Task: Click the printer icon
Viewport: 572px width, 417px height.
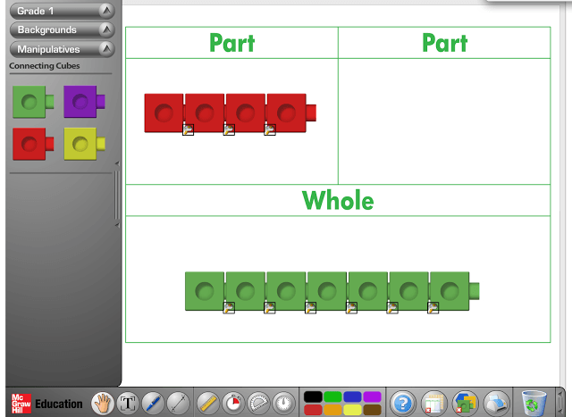Action: (497, 403)
